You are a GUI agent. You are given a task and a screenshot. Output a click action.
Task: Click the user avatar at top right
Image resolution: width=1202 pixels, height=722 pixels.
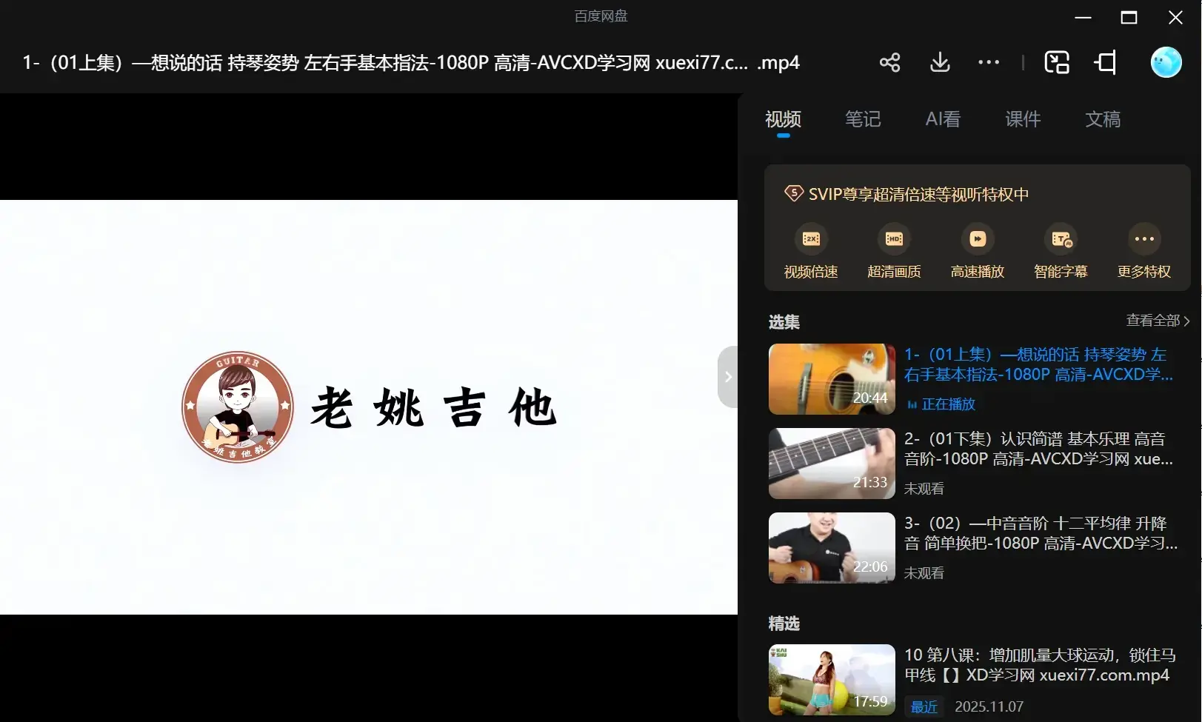pos(1166,62)
